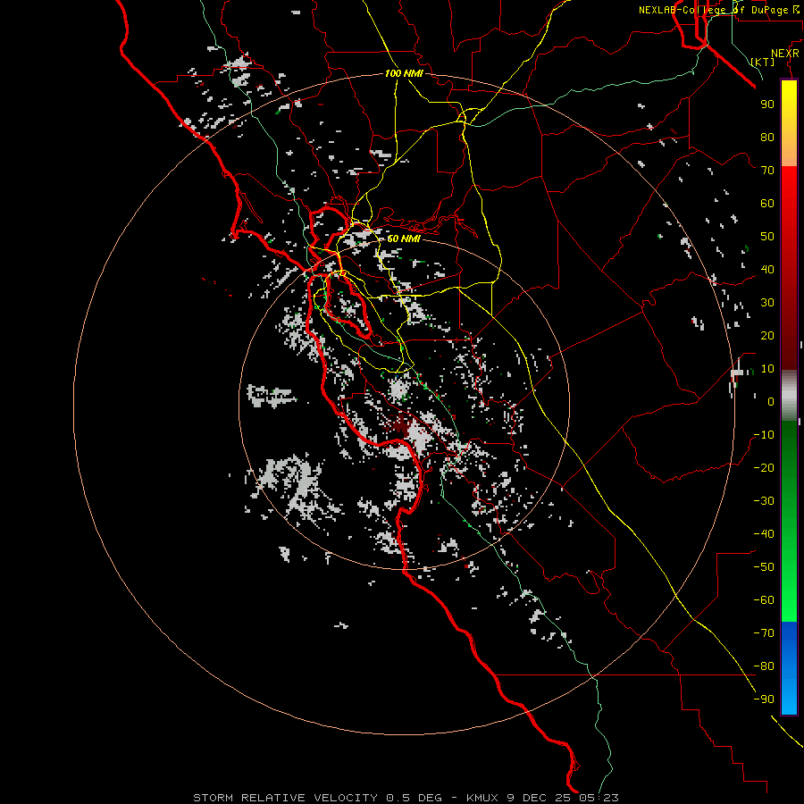Select the NEXLAB-College of DuPage header text
The width and height of the screenshot is (804, 804).
pyautogui.click(x=718, y=10)
